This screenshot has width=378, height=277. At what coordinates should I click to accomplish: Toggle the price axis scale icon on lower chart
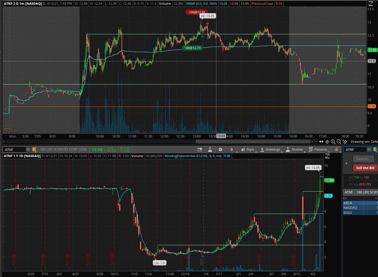point(327,156)
